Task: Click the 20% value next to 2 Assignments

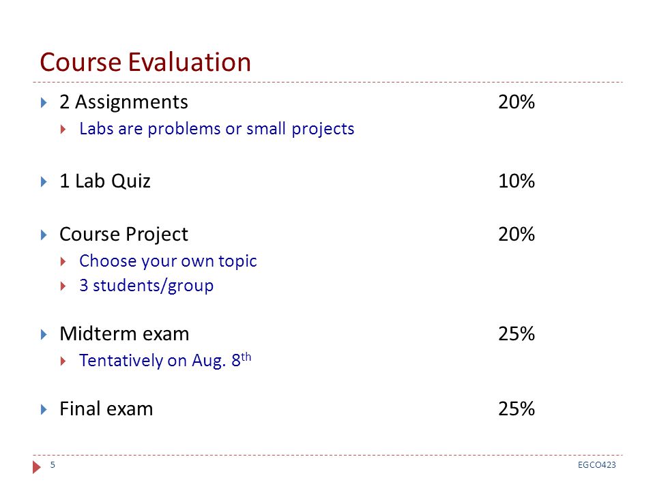Action: 516,102
